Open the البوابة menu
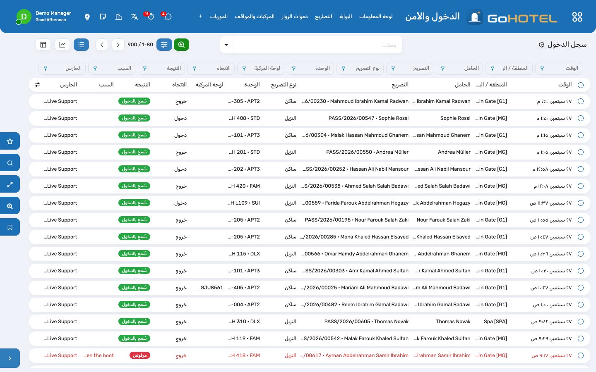Image resolution: width=596 pixels, height=372 pixels. (346, 17)
